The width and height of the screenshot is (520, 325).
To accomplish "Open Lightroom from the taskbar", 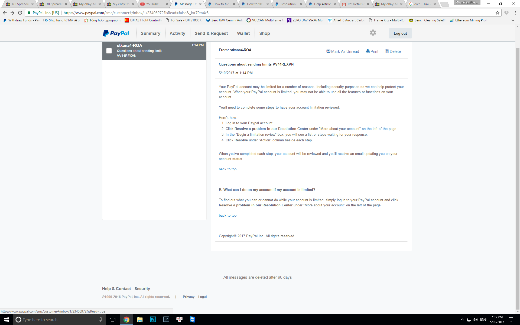I will coord(166,320).
